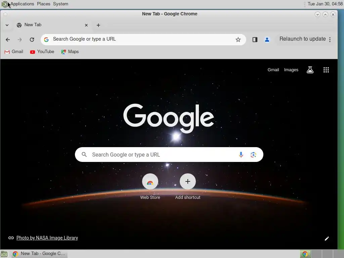
Task: Select the Chrome taskbar window button
Action: pos(39,254)
